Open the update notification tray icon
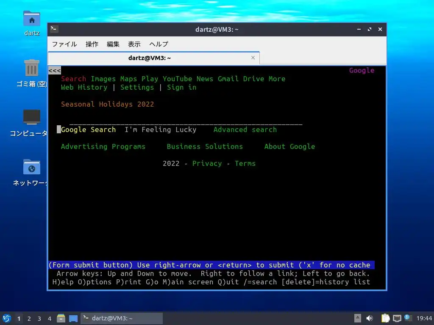Screen dimensions: 434x325 pos(408,318)
